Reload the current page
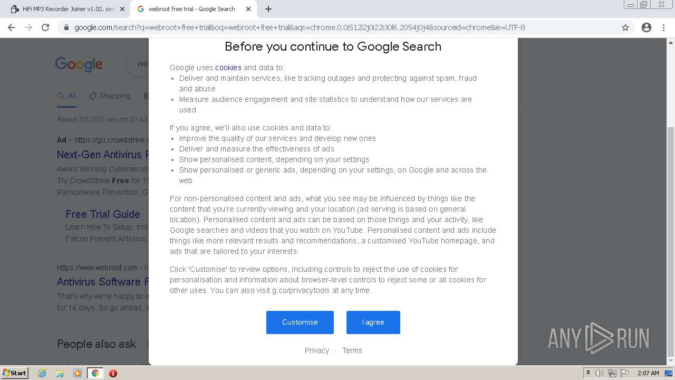This screenshot has width=675, height=380. click(45, 27)
